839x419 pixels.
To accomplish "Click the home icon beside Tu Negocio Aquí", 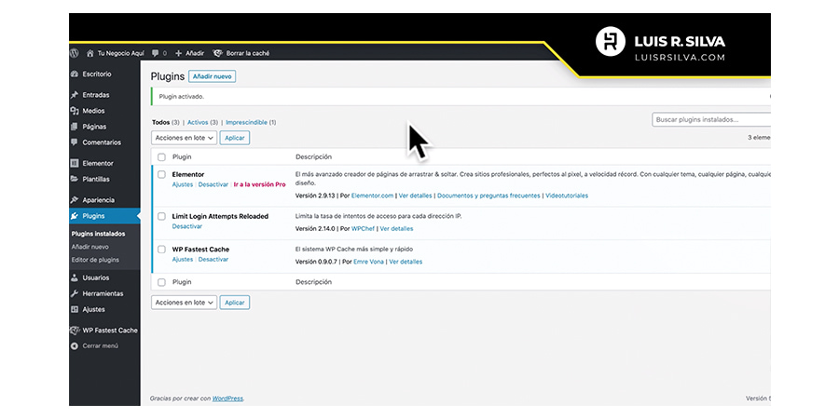I will pos(89,53).
